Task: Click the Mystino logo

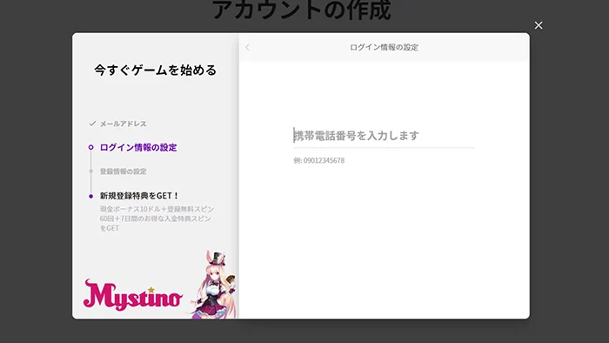Action: coord(133,295)
